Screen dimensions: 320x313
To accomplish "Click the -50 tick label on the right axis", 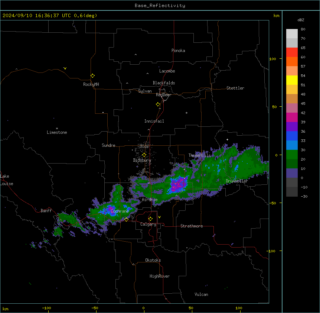I will [x=272, y=203].
